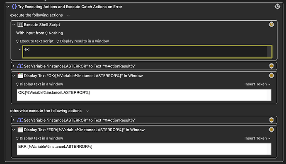Open gear menu of second Set Variable action
The width and height of the screenshot is (286, 164).
pyautogui.click(x=271, y=120)
